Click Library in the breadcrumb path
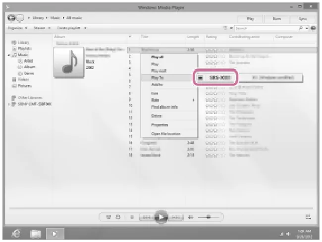This screenshot has width=322, height=242. (x=38, y=18)
